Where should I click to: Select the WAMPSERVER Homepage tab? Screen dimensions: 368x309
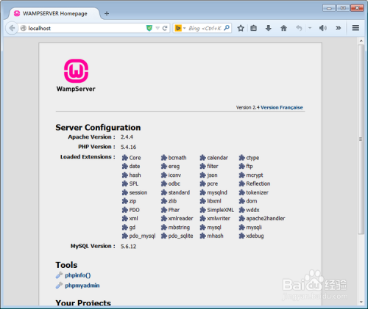coord(54,13)
